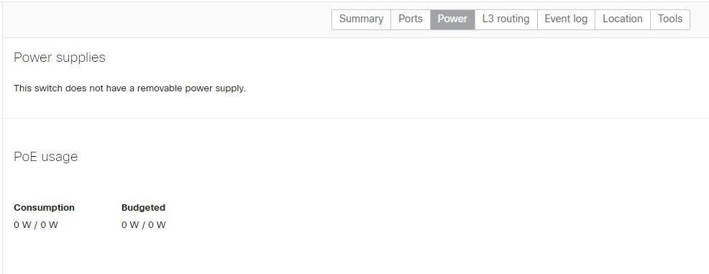
Task: Select the 0 W value under Budgeted
Action: click(143, 224)
